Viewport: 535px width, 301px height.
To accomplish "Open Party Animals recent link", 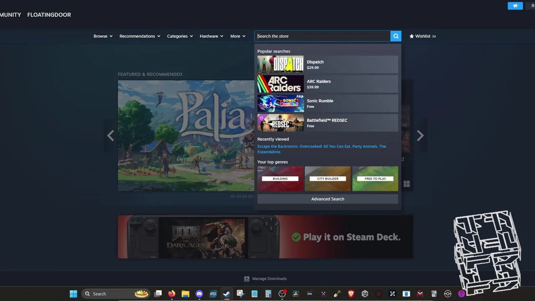I will pos(365,146).
